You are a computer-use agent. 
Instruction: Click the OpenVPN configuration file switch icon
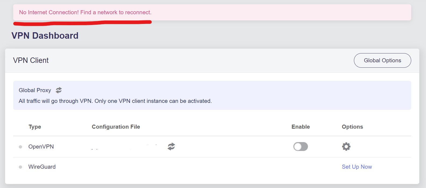click(171, 146)
